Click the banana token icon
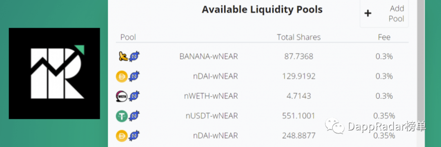The height and width of the screenshot is (147, 441). (x=122, y=57)
